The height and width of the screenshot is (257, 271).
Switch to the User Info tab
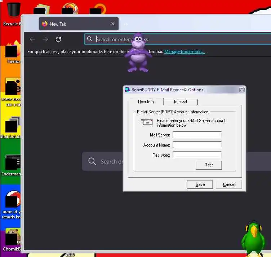pos(146,102)
